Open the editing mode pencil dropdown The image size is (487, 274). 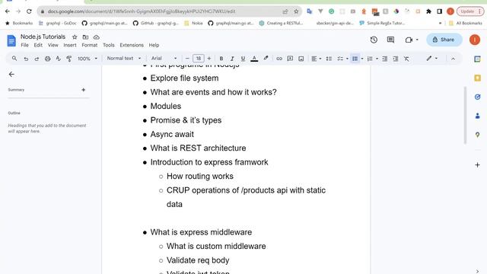[431, 59]
